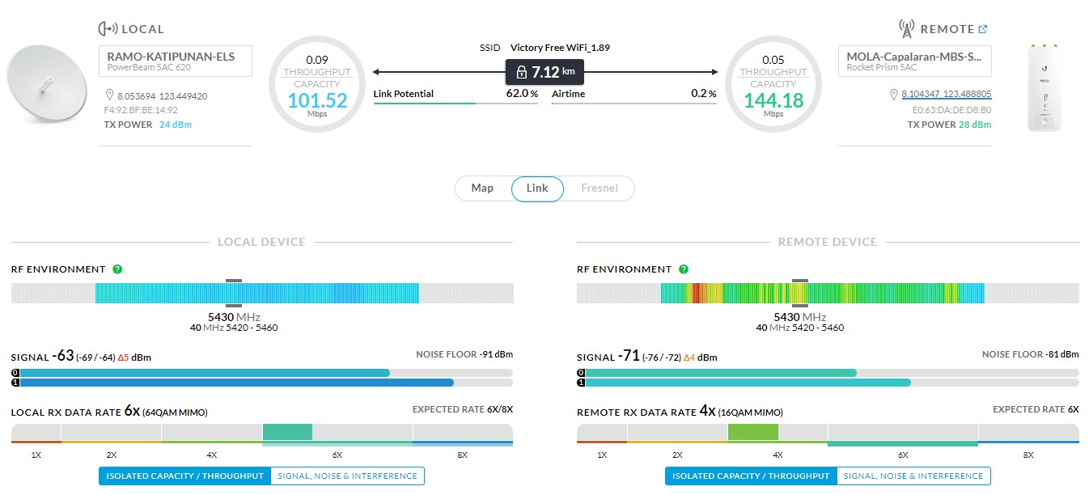Switch local view to Signal, Noise & Interference
This screenshot has height=495, width=1089.
347,476
